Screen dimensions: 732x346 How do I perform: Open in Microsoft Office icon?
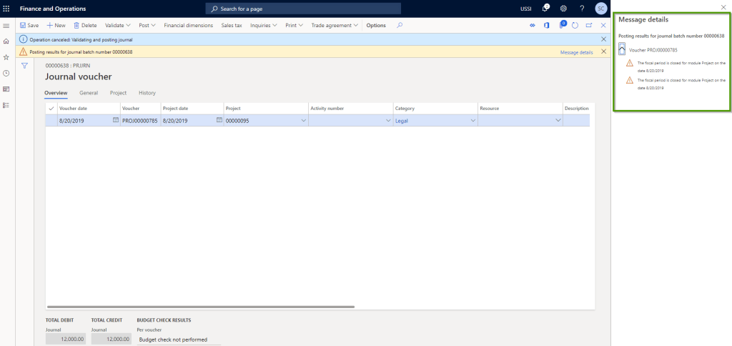(x=547, y=25)
